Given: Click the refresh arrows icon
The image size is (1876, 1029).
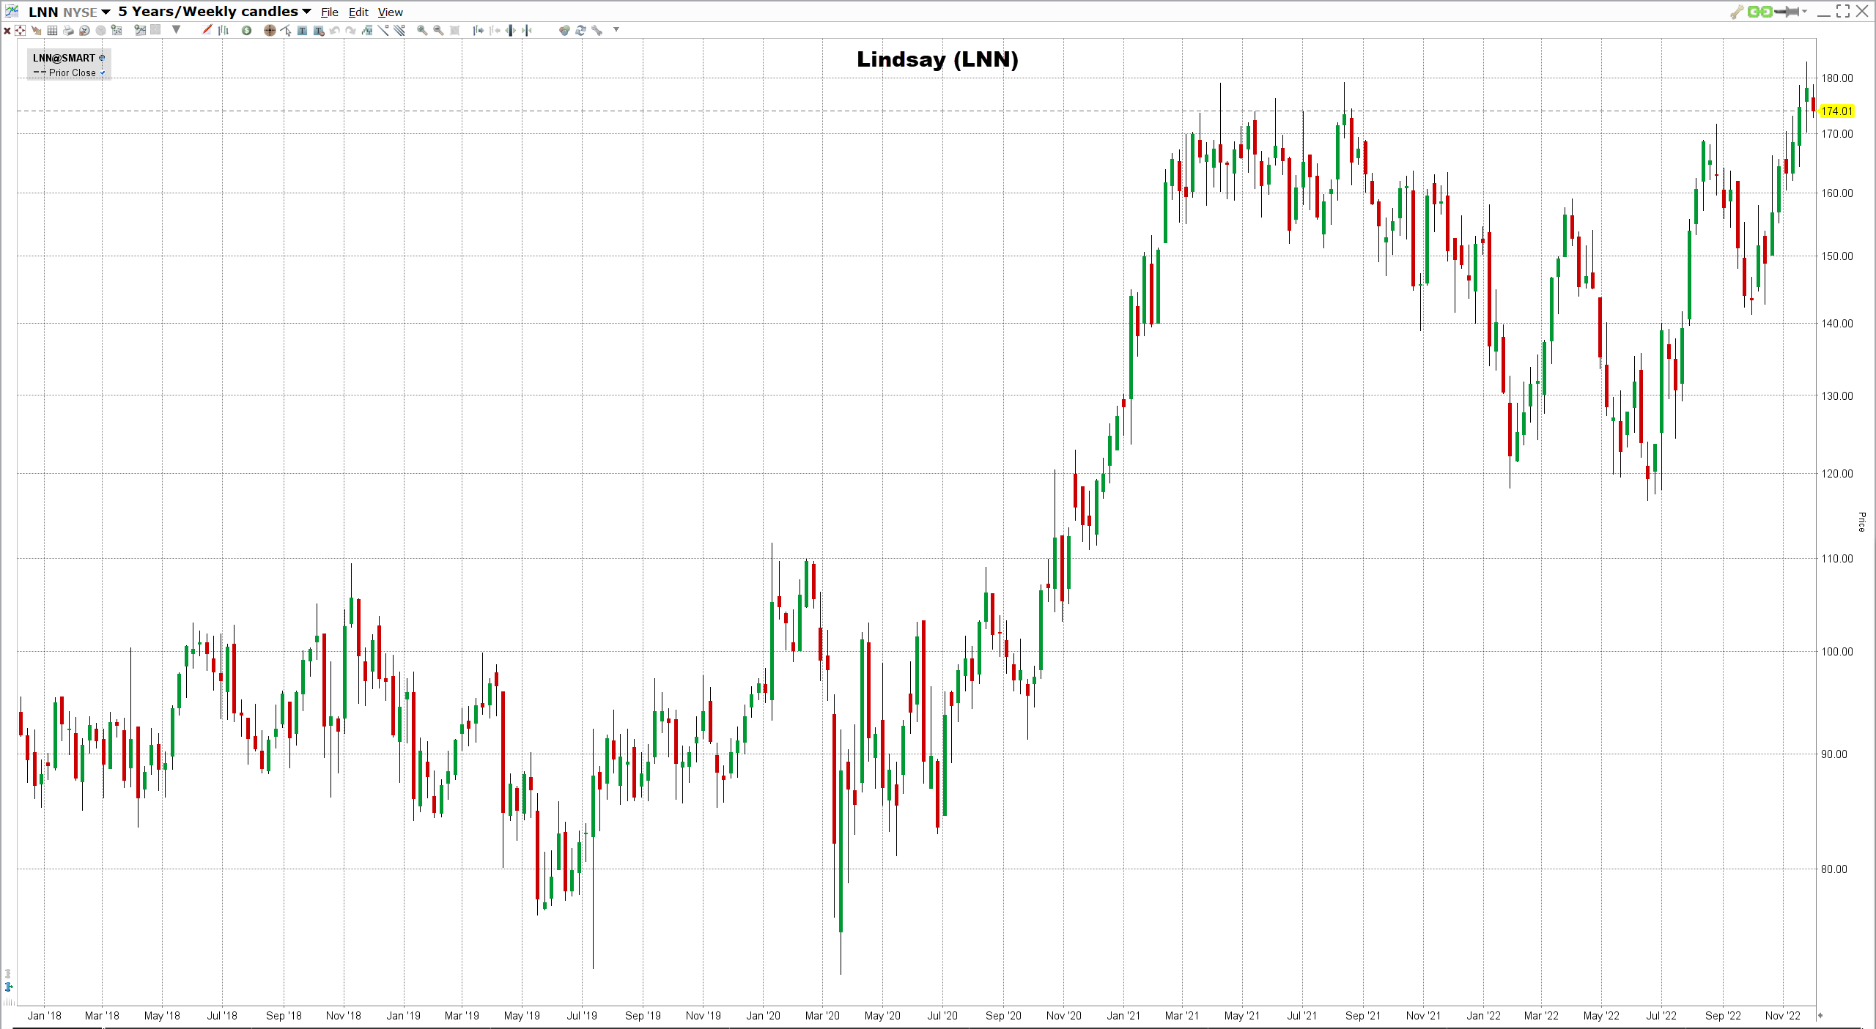Looking at the screenshot, I should (x=580, y=30).
